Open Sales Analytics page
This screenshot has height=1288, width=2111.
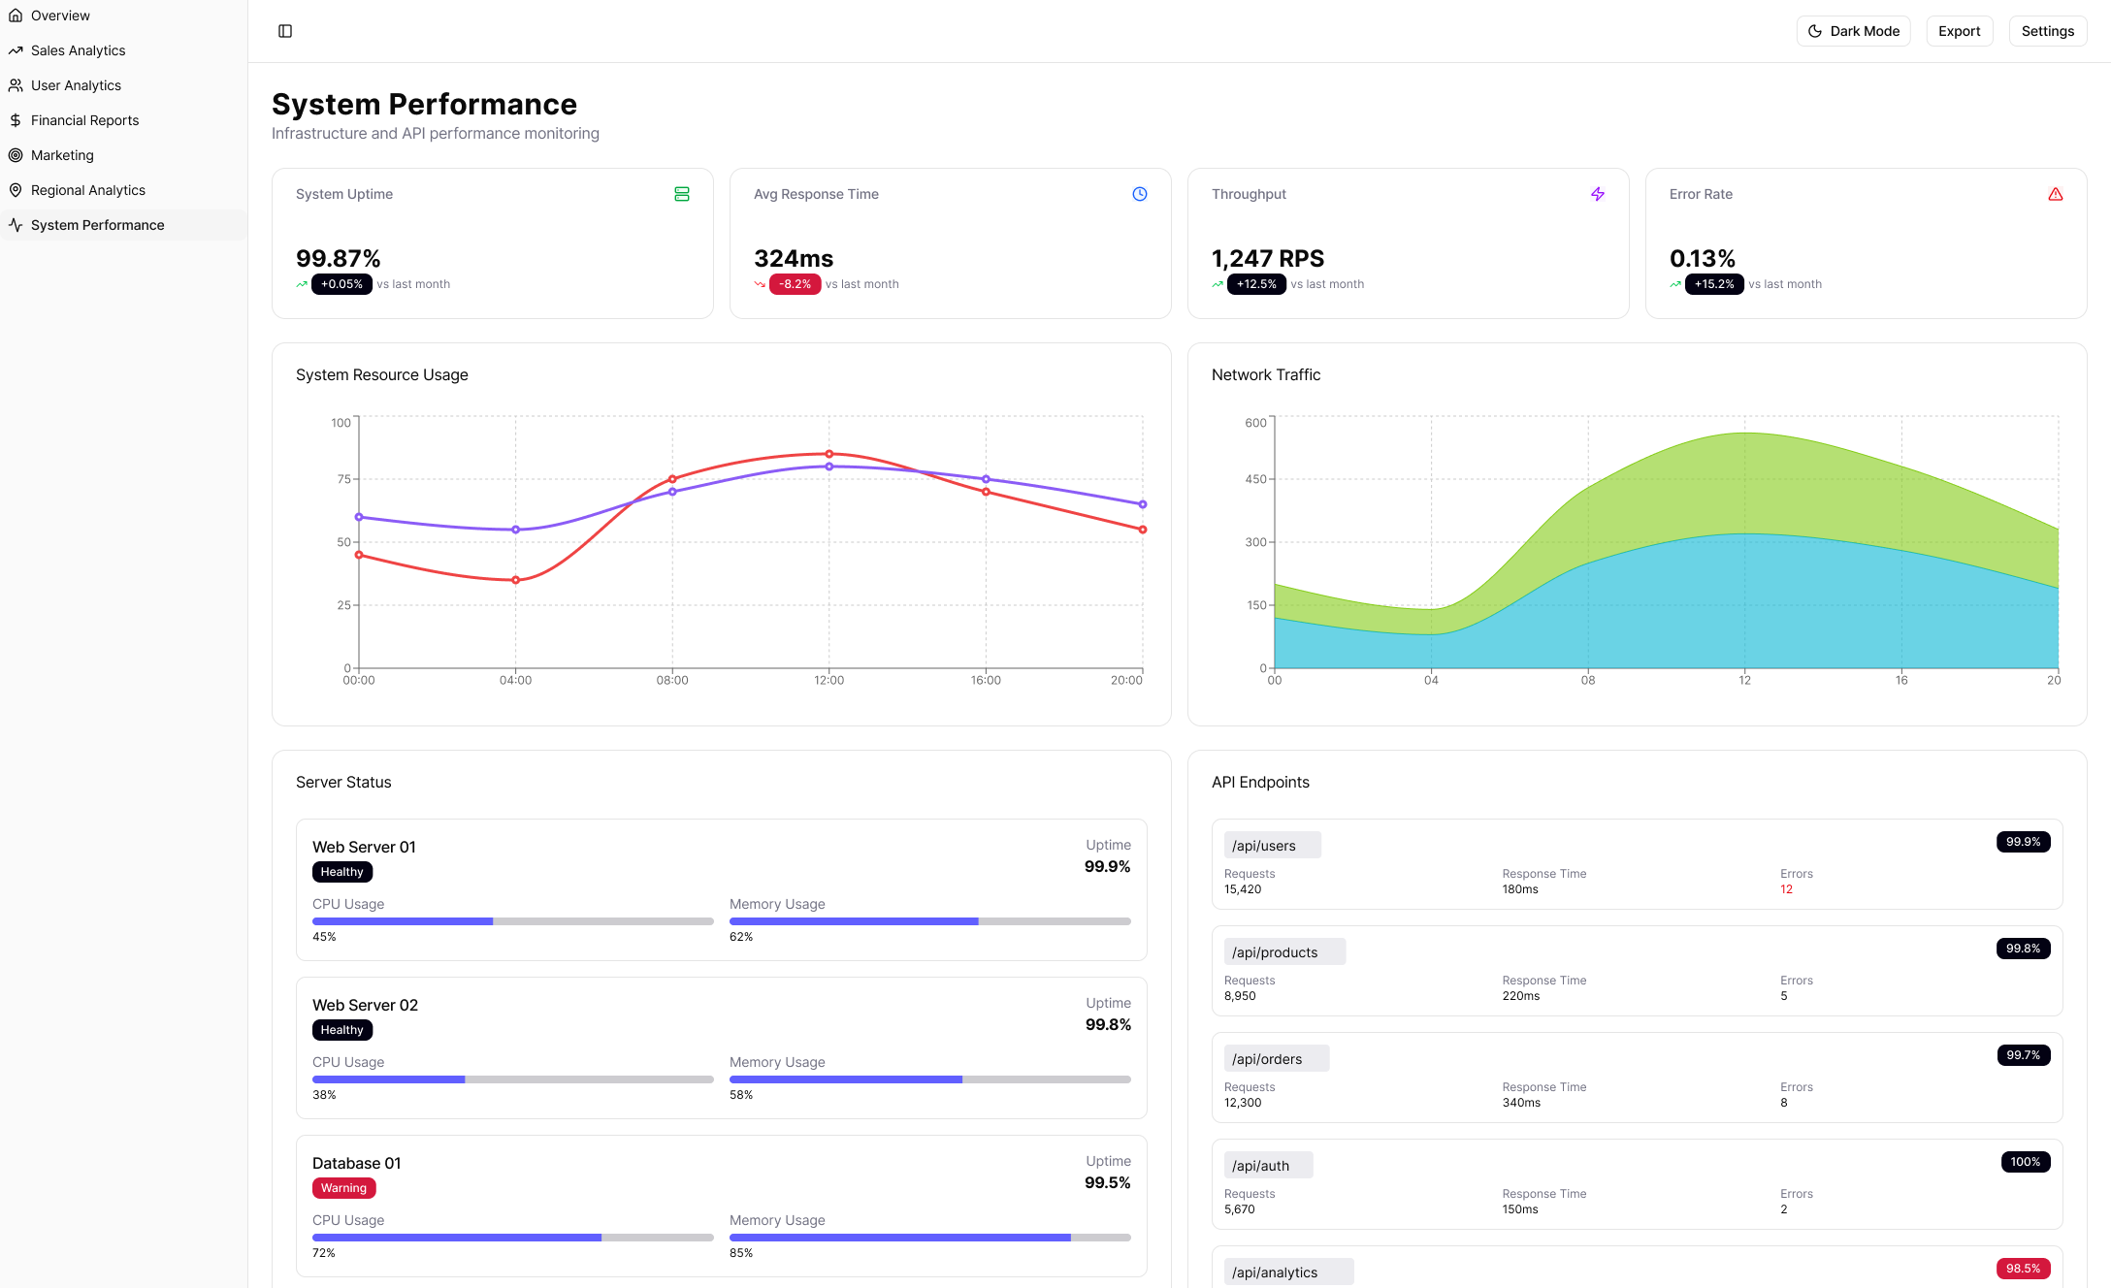click(x=78, y=50)
